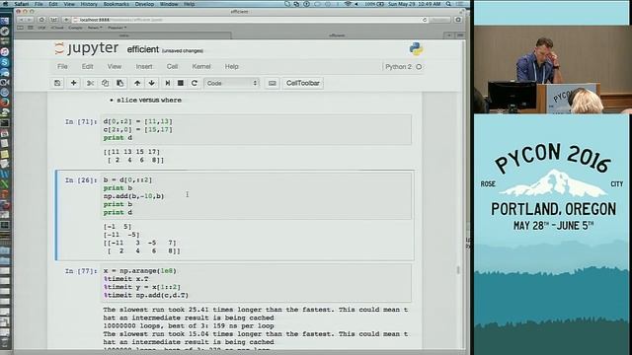Paste cell below with the clipboard icon
The height and width of the screenshot is (355, 632).
[120, 83]
